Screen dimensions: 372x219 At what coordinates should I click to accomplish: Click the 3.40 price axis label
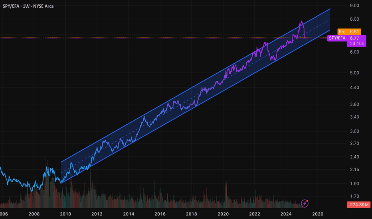(x=354, y=117)
